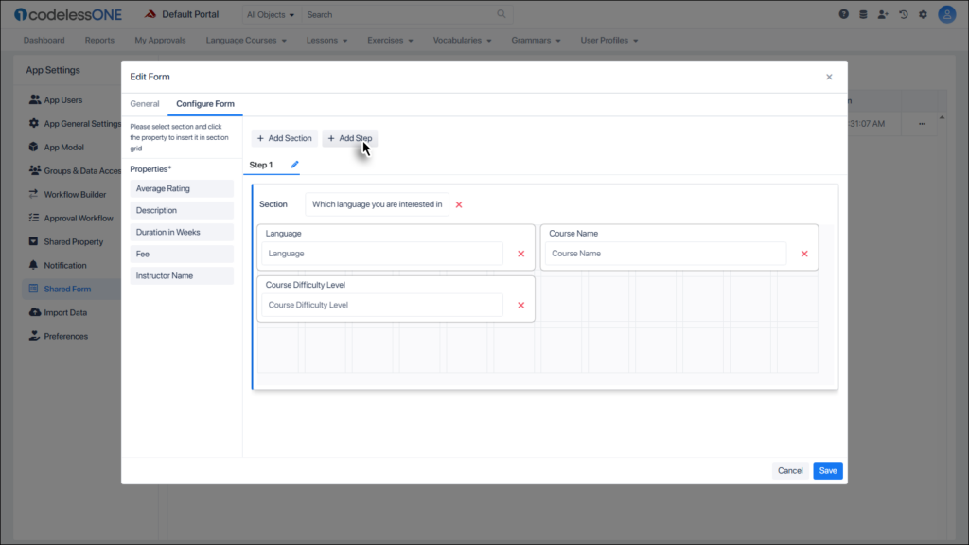Screen dimensions: 969x545
Task: Open the database stack icon
Action: [x=863, y=14]
